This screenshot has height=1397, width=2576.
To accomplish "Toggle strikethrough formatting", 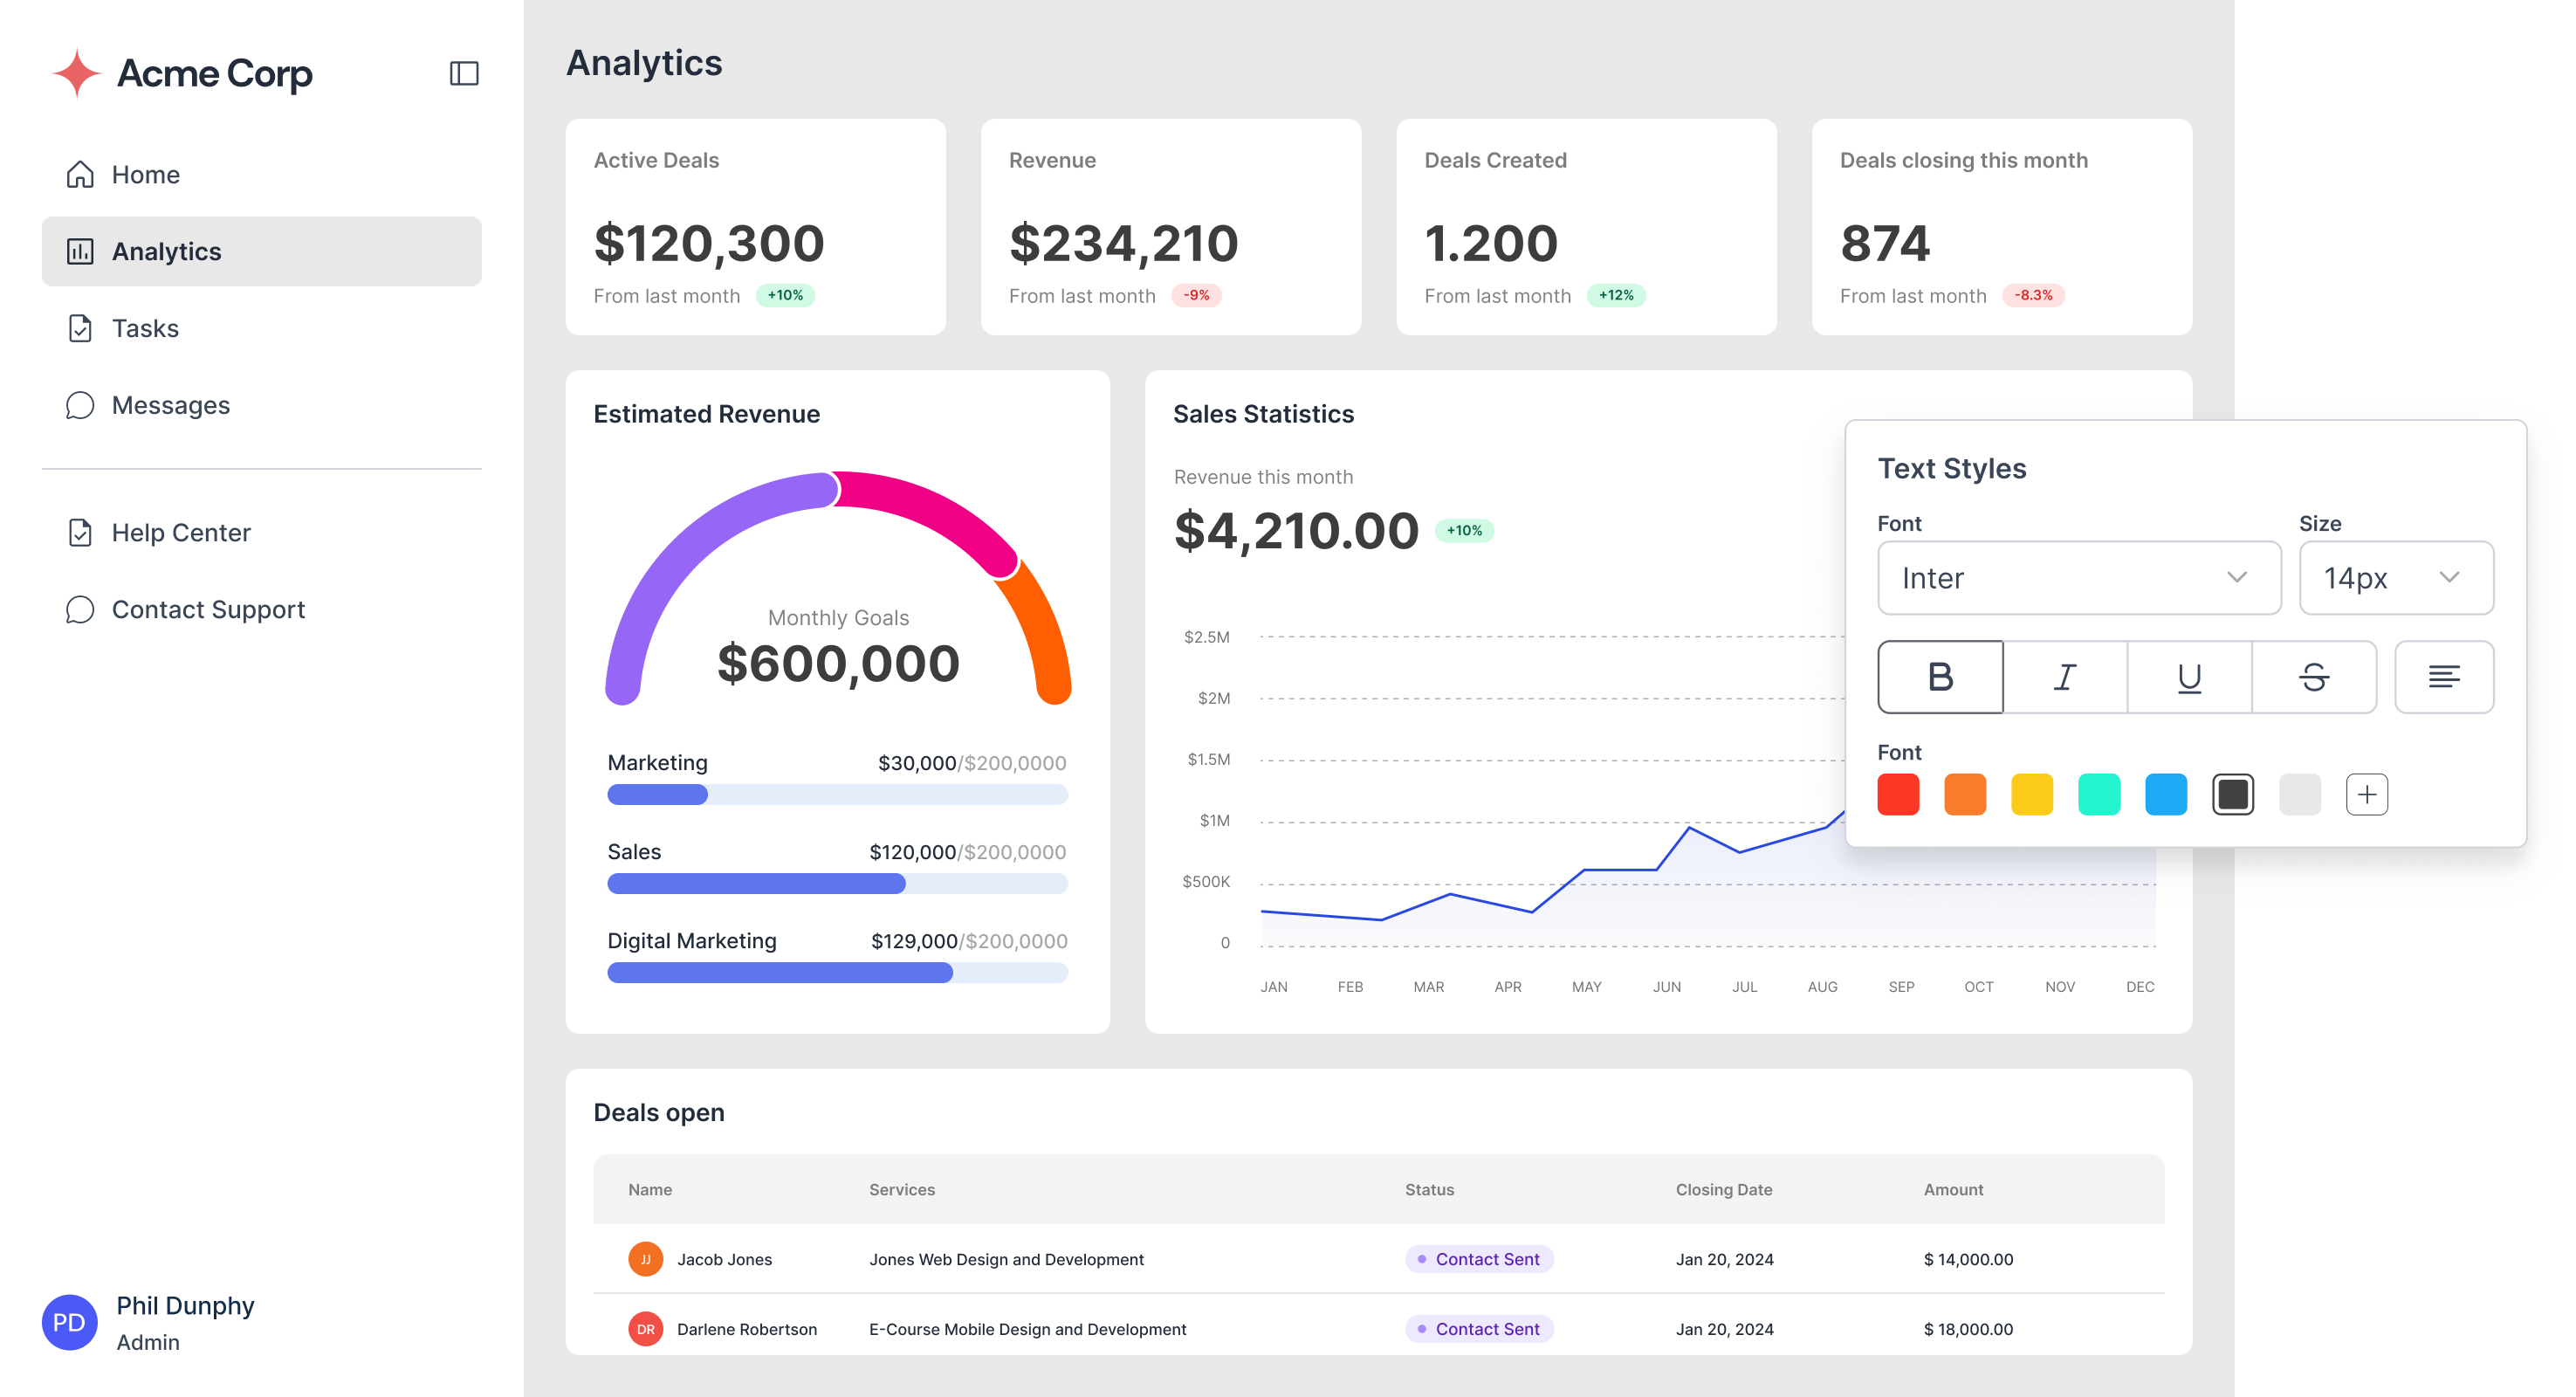I will tap(2313, 677).
